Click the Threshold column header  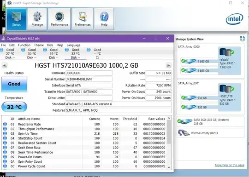pos(130,119)
